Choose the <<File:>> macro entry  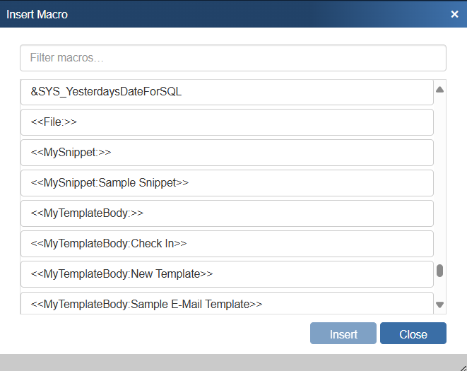click(227, 122)
